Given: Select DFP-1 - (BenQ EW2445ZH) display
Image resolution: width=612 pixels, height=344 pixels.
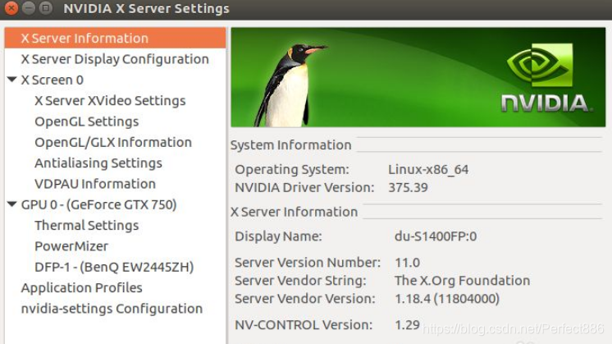Looking at the screenshot, I should 114,267.
